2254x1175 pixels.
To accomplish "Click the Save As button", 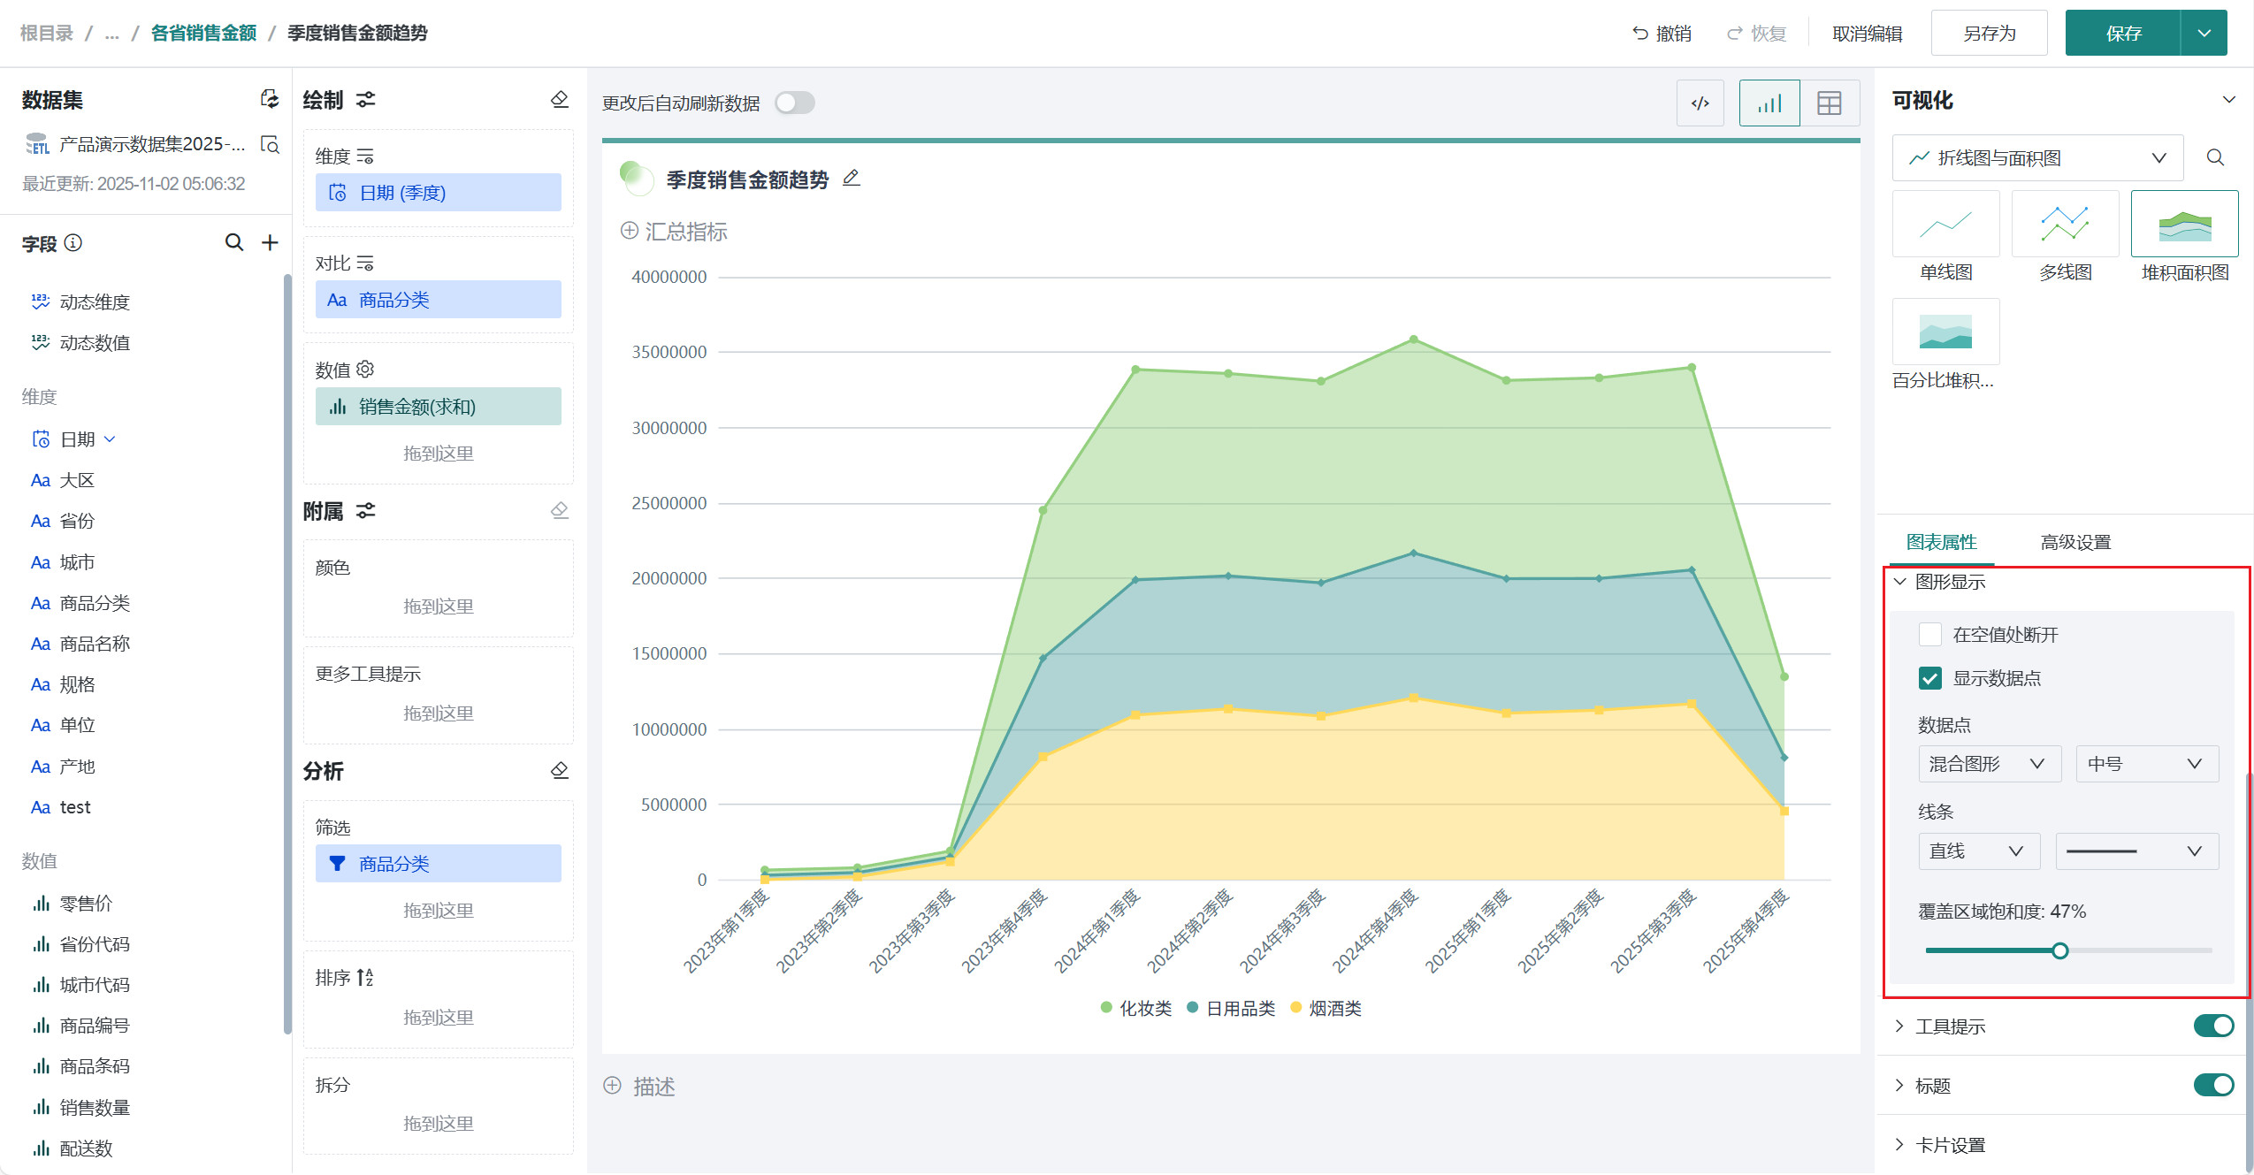I will pyautogui.click(x=1989, y=34).
